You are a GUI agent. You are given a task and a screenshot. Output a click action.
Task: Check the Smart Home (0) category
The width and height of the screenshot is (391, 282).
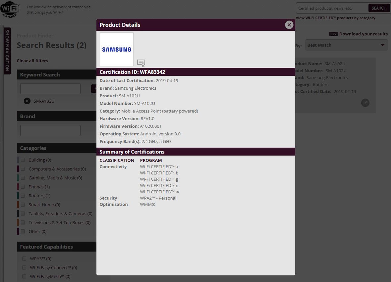tap(23, 205)
